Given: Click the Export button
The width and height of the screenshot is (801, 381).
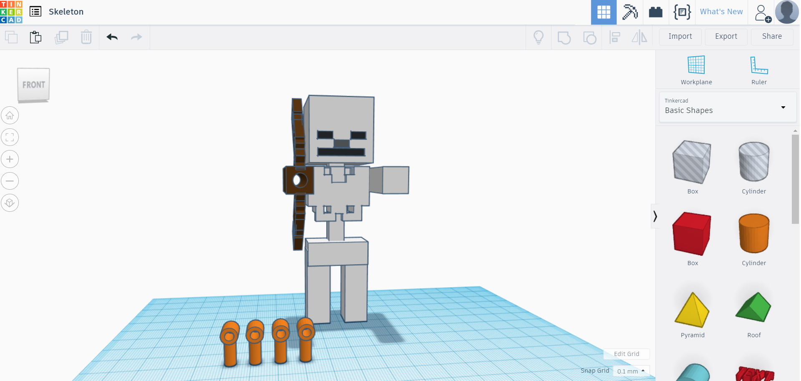Looking at the screenshot, I should point(726,37).
